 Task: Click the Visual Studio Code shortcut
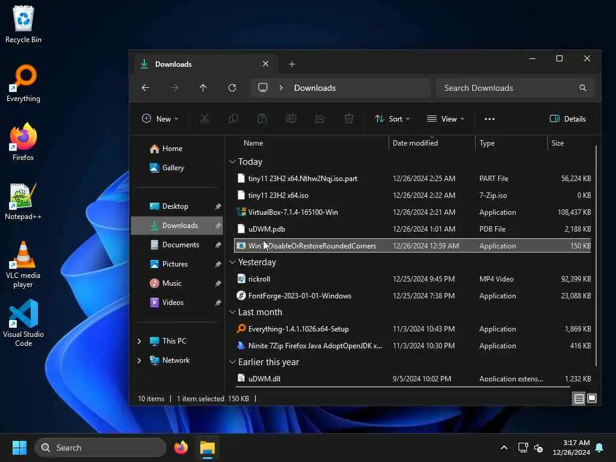point(23,323)
